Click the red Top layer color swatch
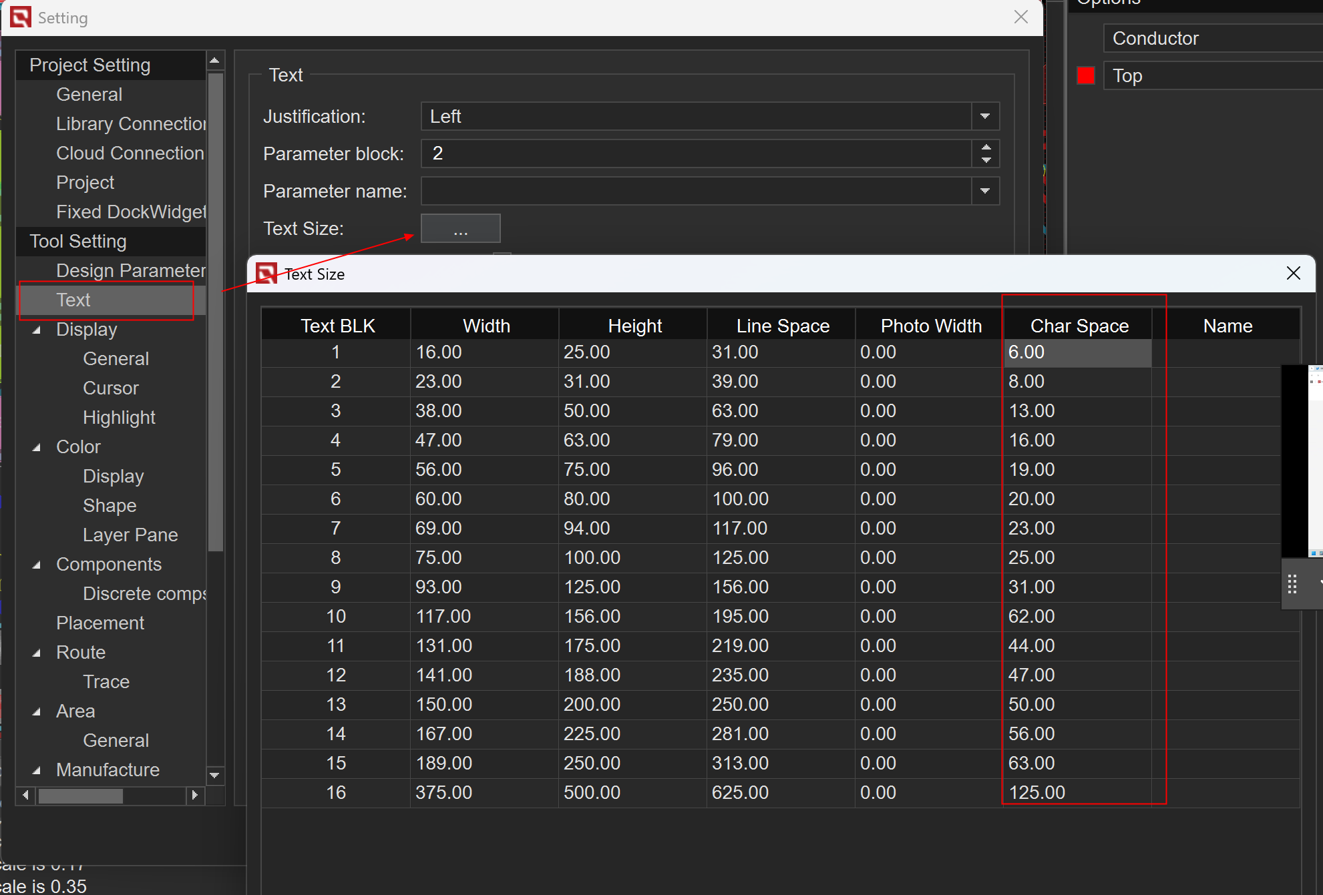The height and width of the screenshot is (895, 1323). (1085, 75)
